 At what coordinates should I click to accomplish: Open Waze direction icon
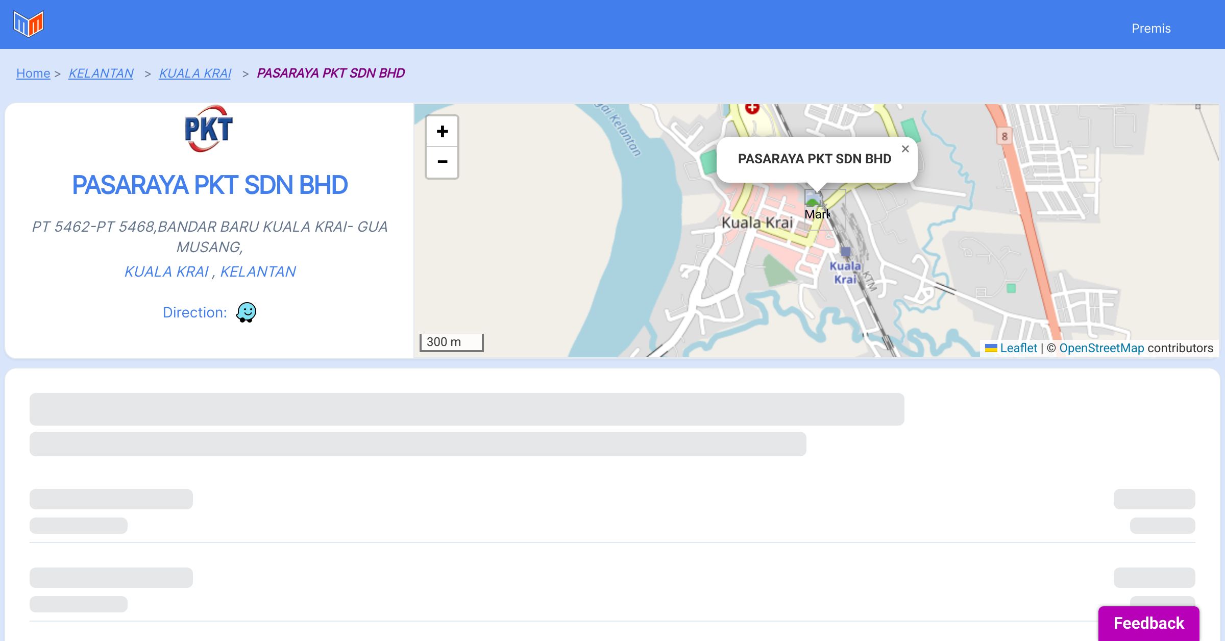tap(246, 312)
